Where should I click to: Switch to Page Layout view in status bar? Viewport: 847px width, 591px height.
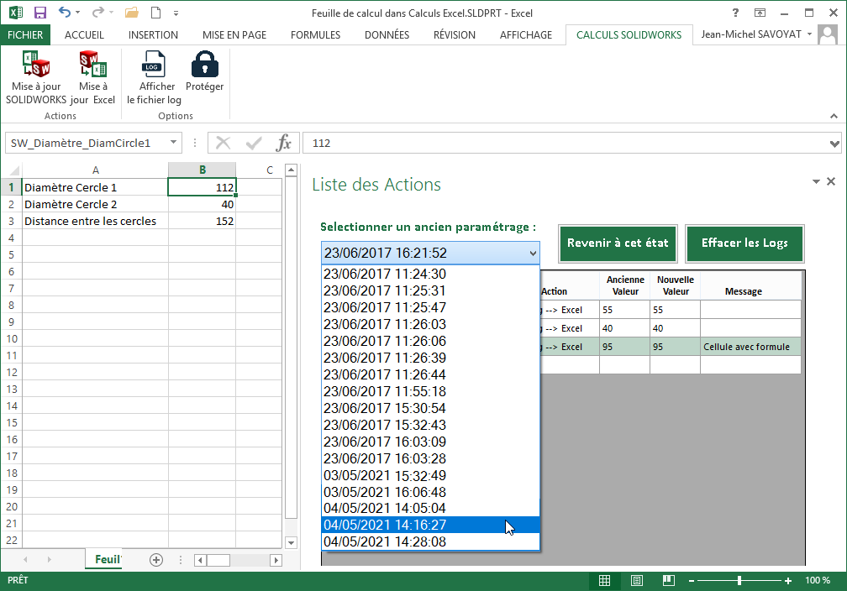coord(637,581)
